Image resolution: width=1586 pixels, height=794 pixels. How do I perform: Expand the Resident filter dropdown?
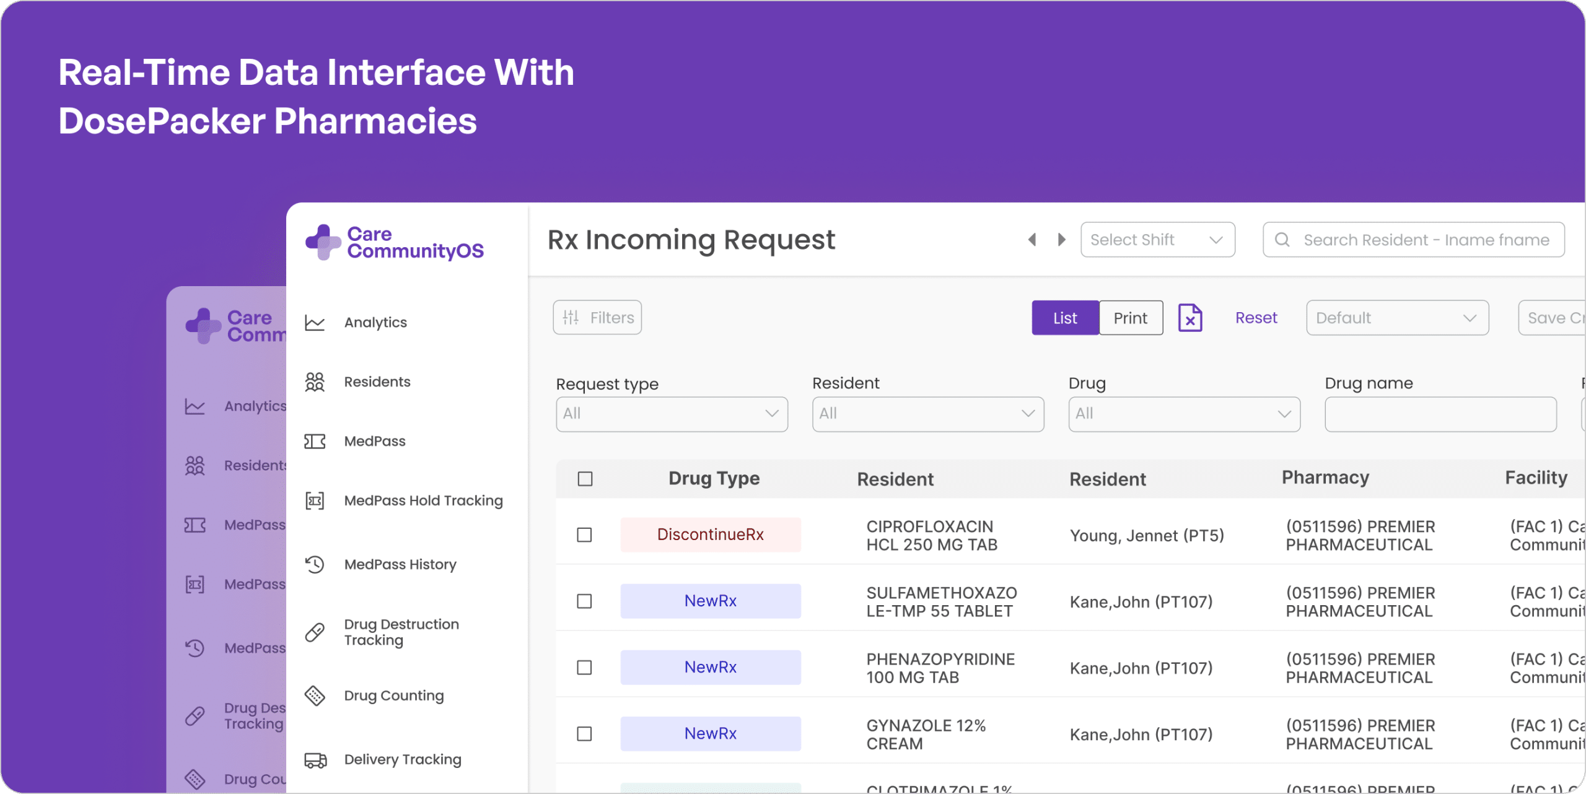pos(927,414)
